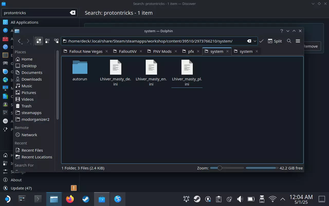
Task: Switch to Dolphin from the taskbar
Action: tap(54, 199)
